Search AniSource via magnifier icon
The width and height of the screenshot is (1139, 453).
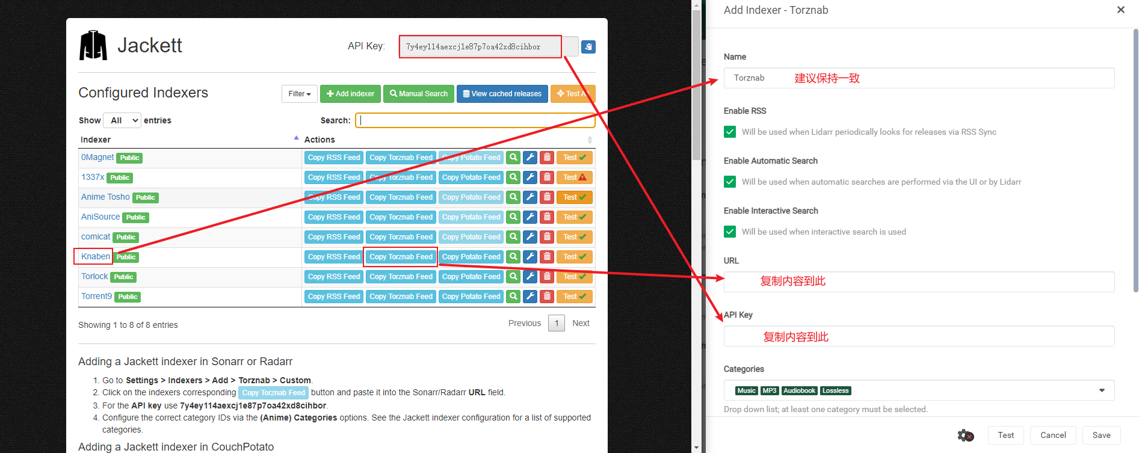point(513,217)
